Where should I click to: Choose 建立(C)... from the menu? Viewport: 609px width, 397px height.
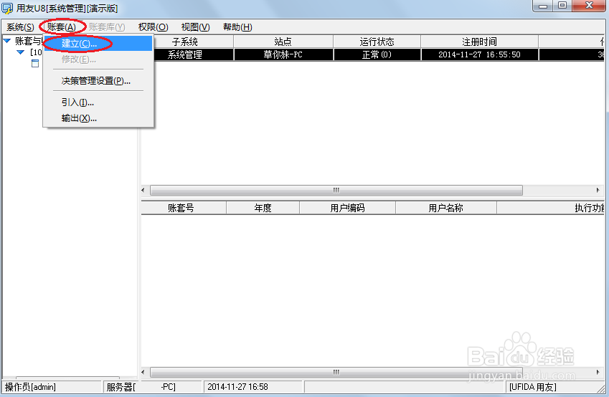98,44
